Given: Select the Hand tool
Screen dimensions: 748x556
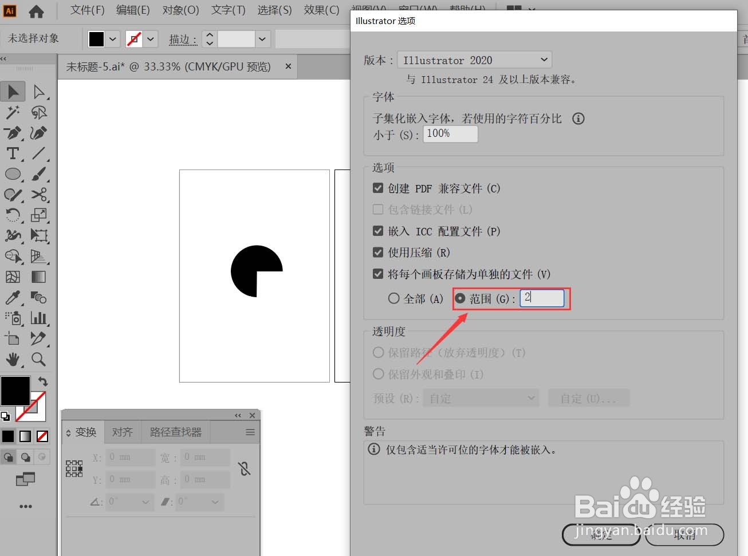Looking at the screenshot, I should point(13,360).
